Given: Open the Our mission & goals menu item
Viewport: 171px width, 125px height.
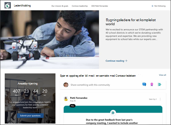Looking at the screenshot, I should pos(60,6).
